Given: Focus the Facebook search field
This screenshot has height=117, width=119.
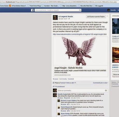Looking at the screenshot, I should tap(58, 10).
